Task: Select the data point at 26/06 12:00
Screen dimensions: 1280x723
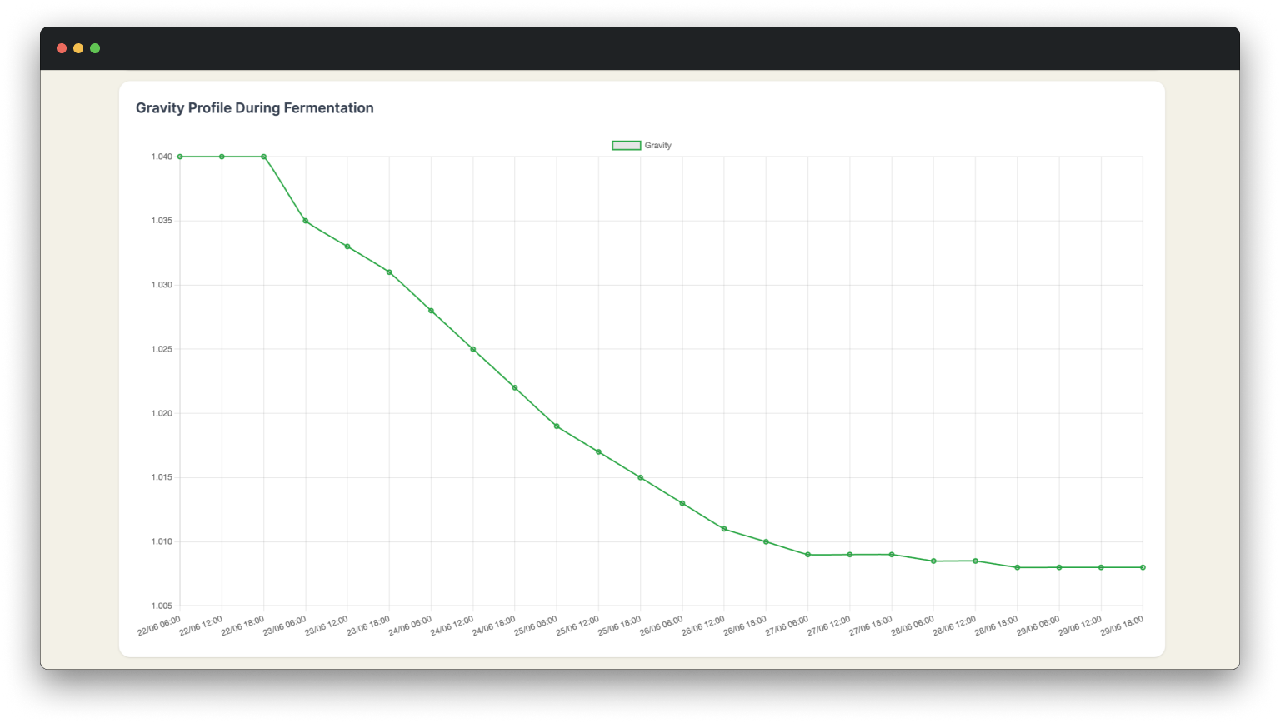Action: 724,529
